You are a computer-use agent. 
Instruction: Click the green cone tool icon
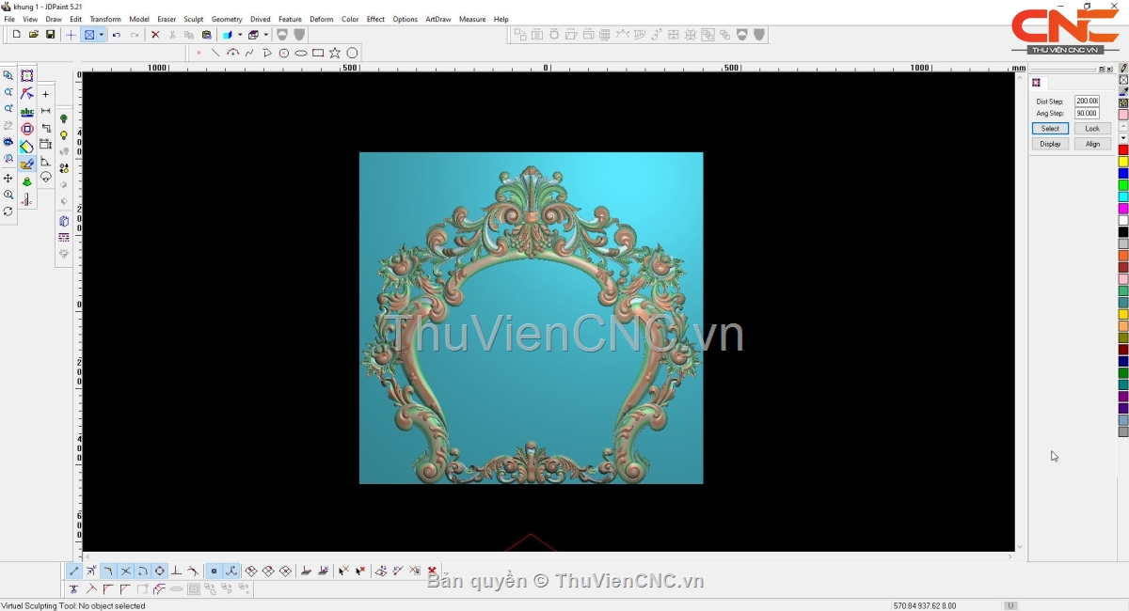tap(27, 181)
